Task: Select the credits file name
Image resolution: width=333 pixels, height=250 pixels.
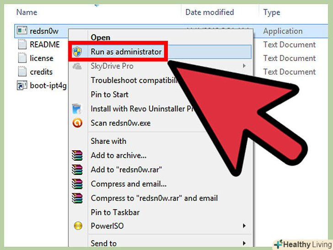Action: coord(41,72)
